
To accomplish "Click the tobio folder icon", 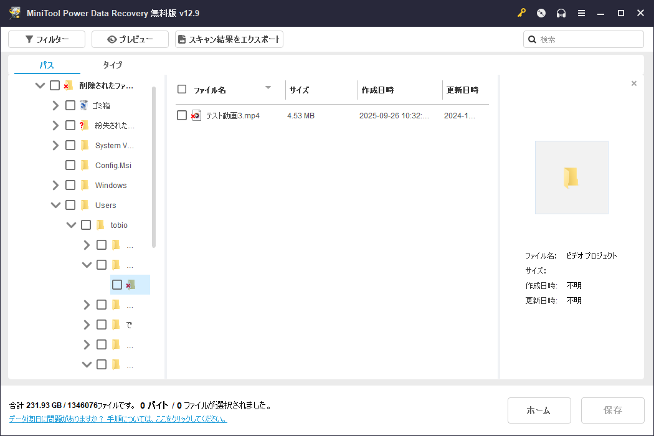I will (x=100, y=225).
